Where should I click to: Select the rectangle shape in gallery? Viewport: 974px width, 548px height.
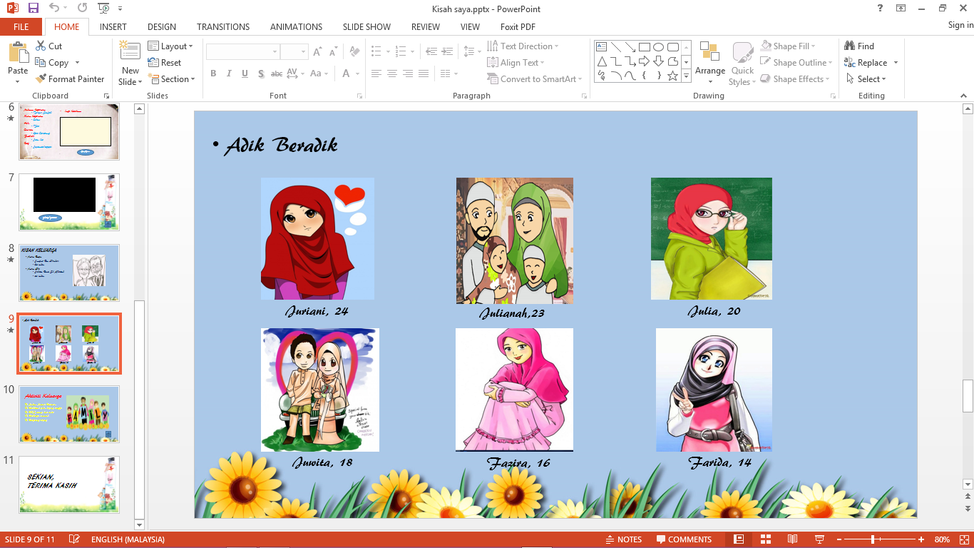[x=645, y=47]
